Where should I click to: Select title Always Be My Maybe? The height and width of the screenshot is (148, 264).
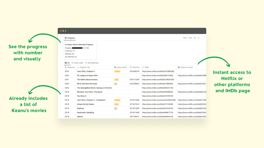(86, 104)
